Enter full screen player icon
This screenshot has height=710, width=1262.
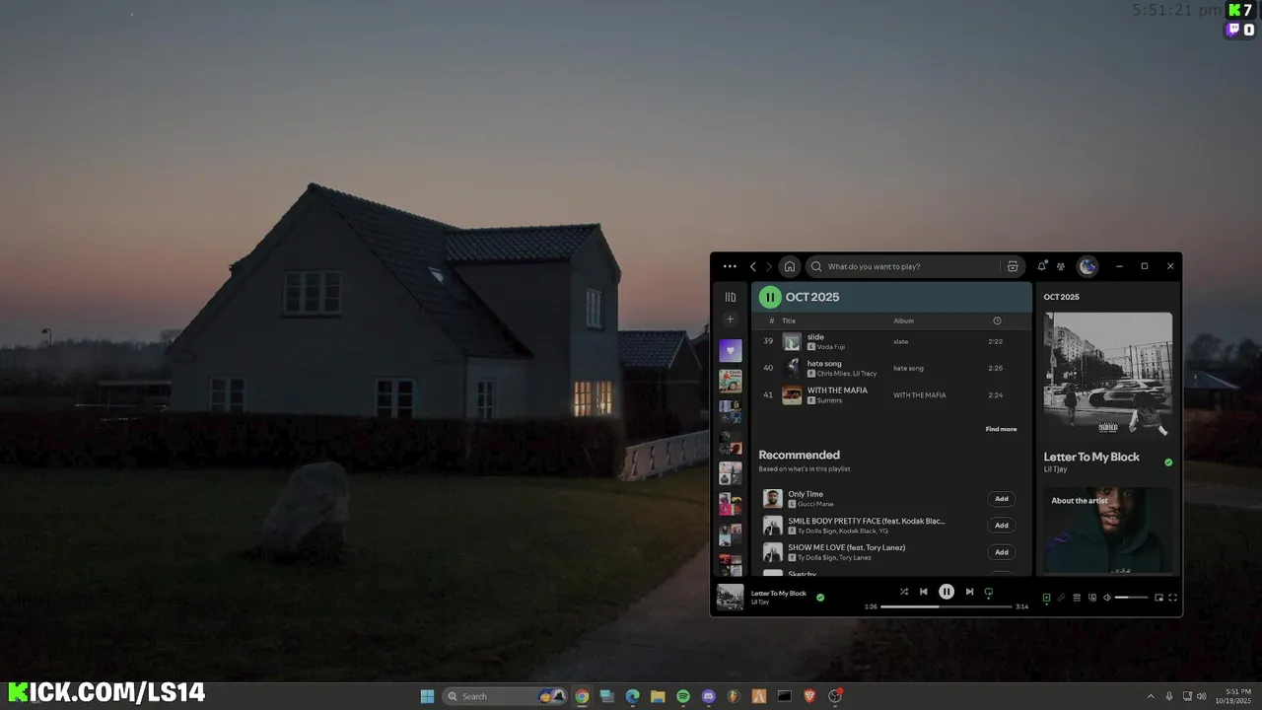[x=1173, y=598]
